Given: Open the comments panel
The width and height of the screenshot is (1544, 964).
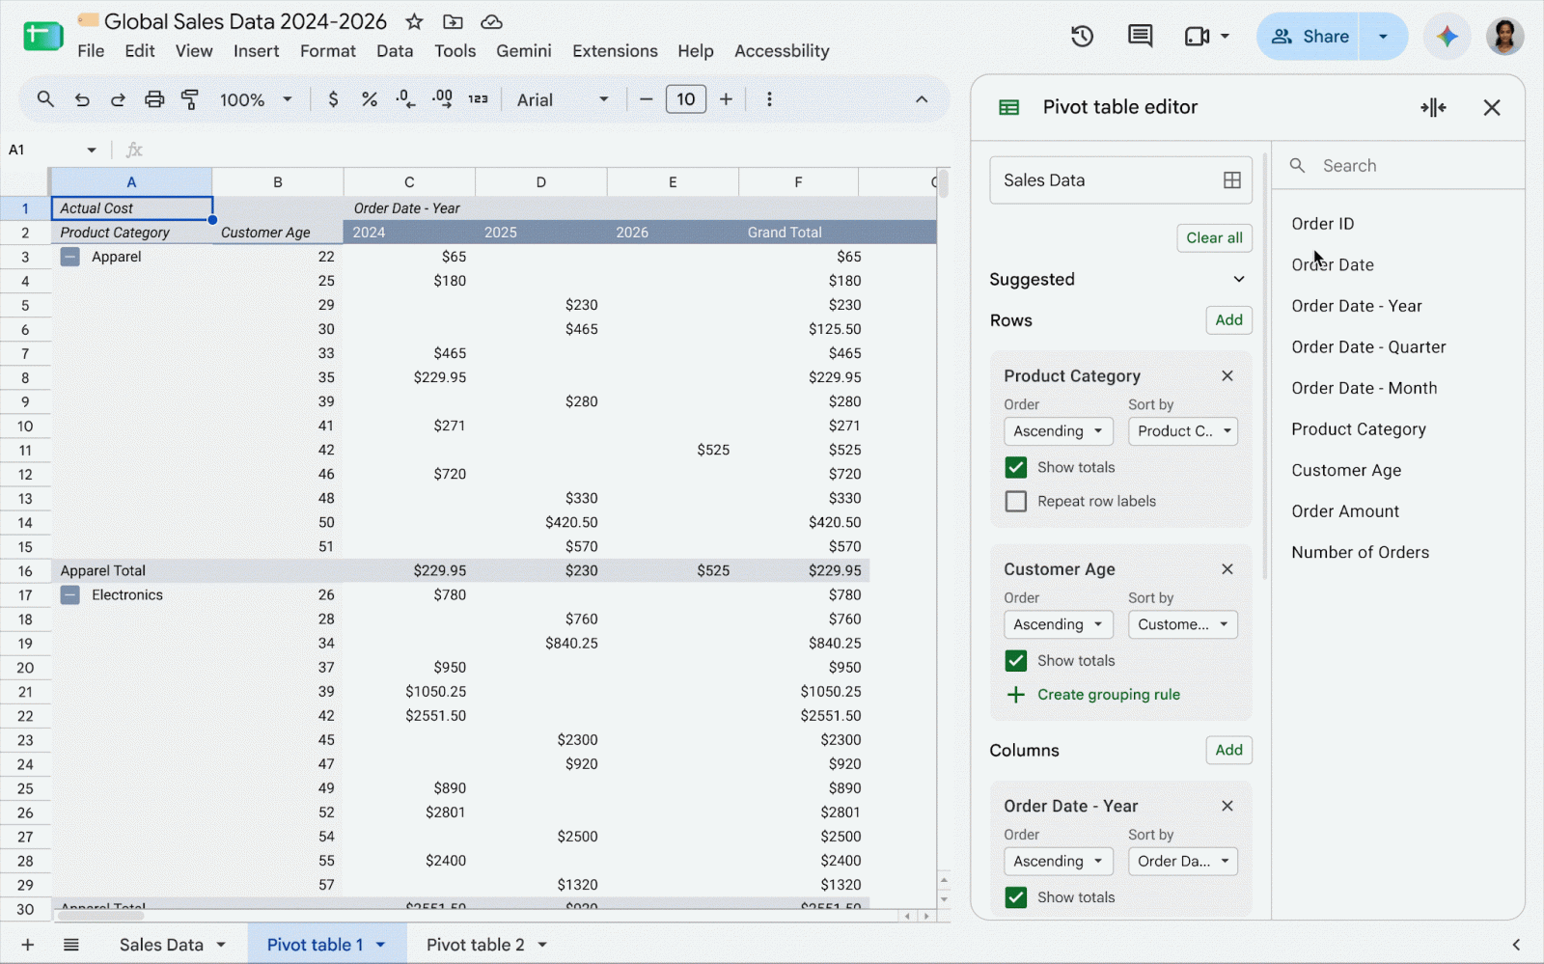Looking at the screenshot, I should coord(1140,37).
